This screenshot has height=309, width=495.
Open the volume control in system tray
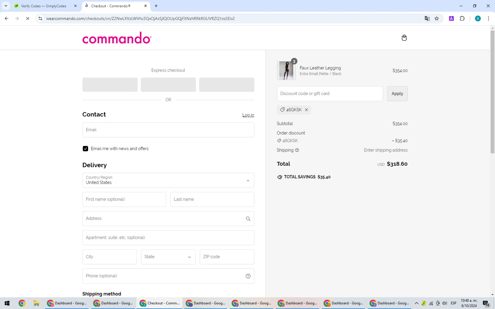click(x=445, y=303)
